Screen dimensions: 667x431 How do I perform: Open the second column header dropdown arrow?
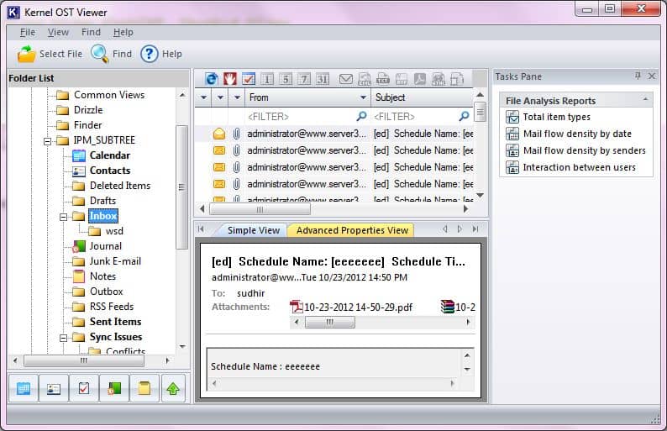(220, 97)
